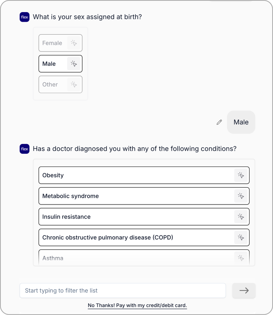
Task: Click the cursor icon next to Insulin resistance
Action: (x=241, y=217)
